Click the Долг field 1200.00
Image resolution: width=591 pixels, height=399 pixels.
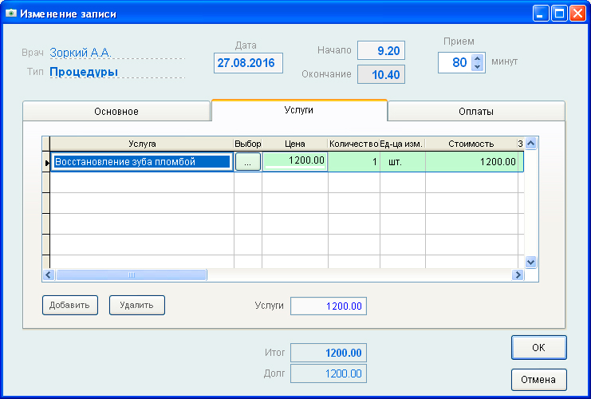tap(329, 373)
